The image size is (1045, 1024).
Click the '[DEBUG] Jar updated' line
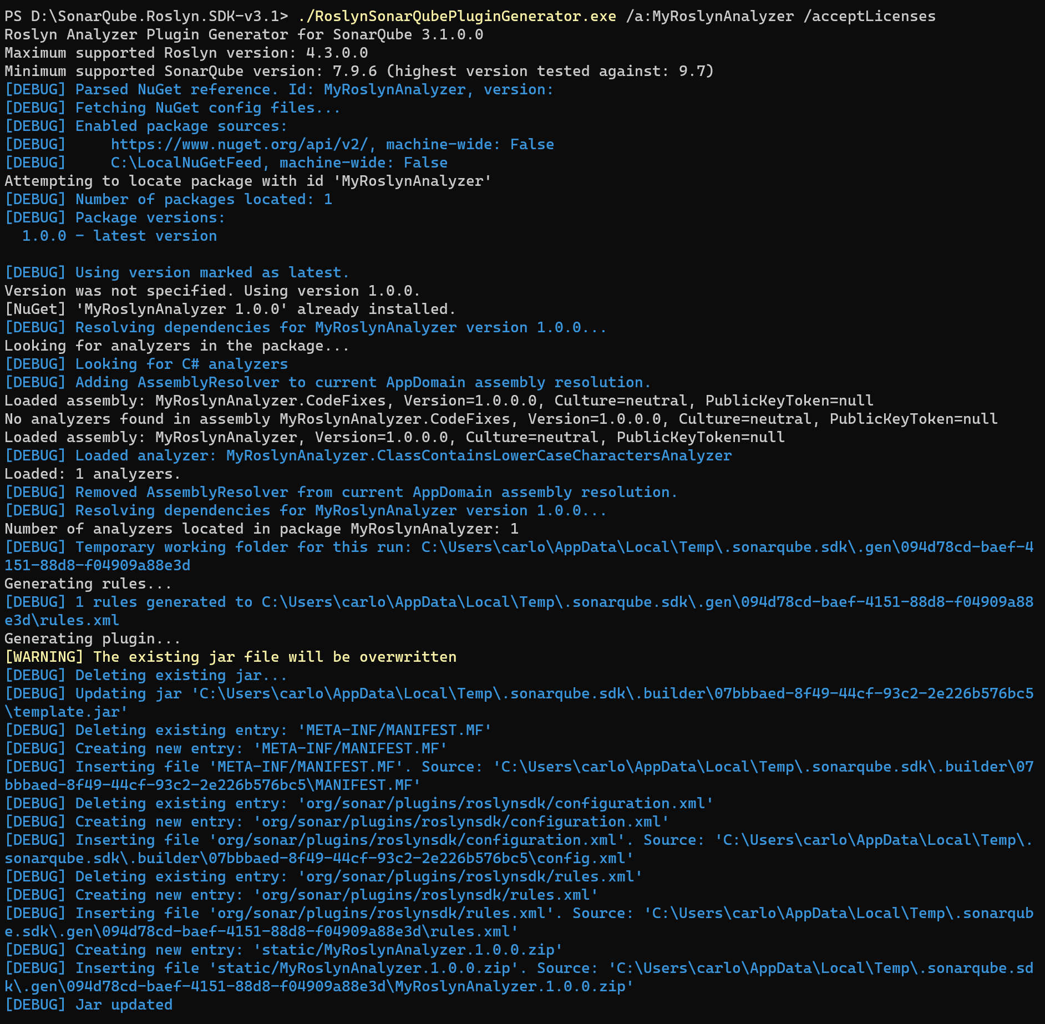(89, 1005)
